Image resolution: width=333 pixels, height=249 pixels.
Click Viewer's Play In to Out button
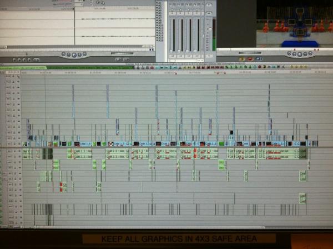69,55
